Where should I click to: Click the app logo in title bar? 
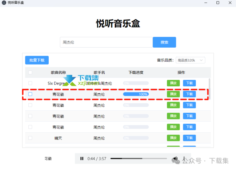4,3
